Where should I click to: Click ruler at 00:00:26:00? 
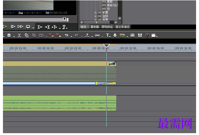pyautogui.click(x=46, y=48)
